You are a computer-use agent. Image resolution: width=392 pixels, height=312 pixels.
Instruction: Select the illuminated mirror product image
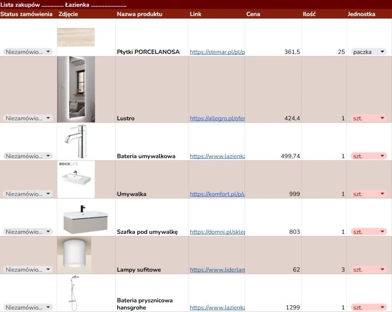click(76, 89)
